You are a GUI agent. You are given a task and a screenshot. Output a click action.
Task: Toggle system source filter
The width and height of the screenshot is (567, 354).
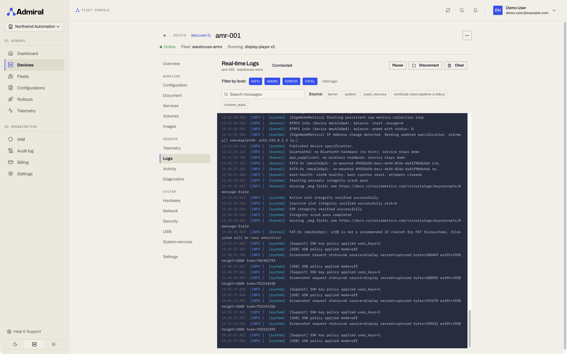[350, 94]
